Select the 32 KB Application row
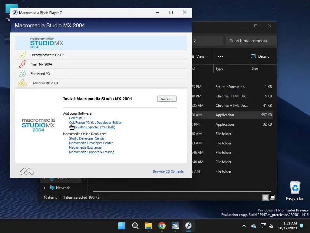Viewport: 310px width, 233px height. (x=232, y=124)
